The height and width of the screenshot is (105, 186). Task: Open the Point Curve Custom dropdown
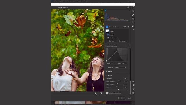coord(120,67)
